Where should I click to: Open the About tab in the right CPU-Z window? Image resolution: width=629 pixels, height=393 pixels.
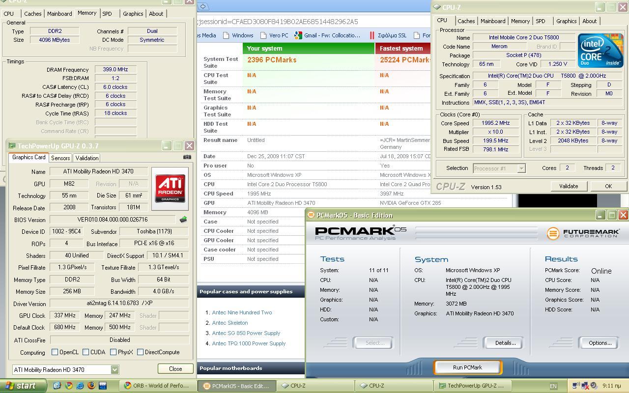pyautogui.click(x=590, y=21)
